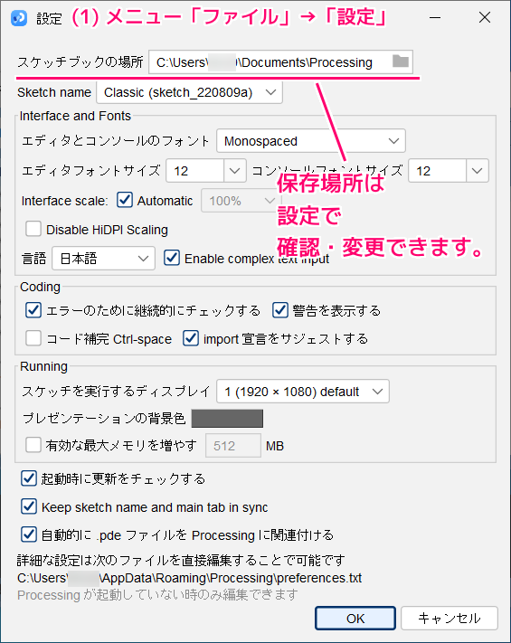Click the OK button
This screenshot has height=643, width=511.
coord(355,618)
